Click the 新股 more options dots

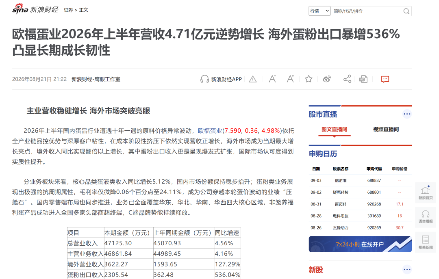click(407, 270)
